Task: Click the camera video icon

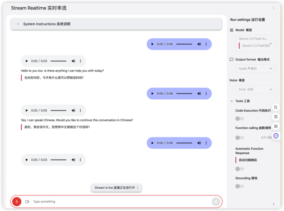Action: [x=27, y=202]
